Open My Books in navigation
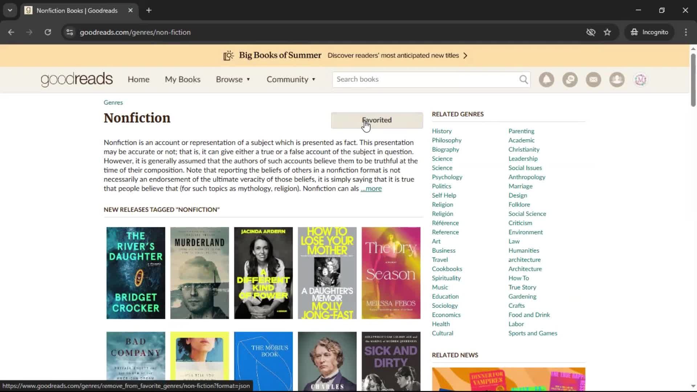697x392 pixels. coord(183,79)
